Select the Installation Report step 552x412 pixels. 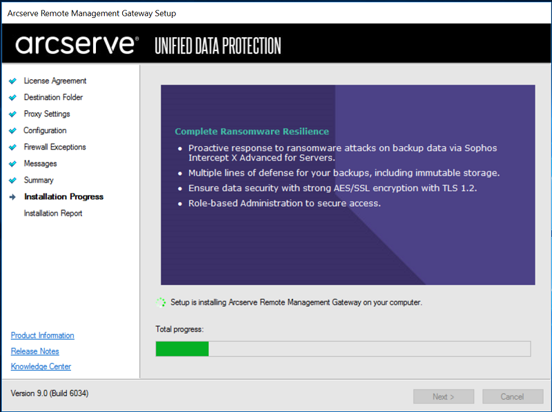coord(53,214)
